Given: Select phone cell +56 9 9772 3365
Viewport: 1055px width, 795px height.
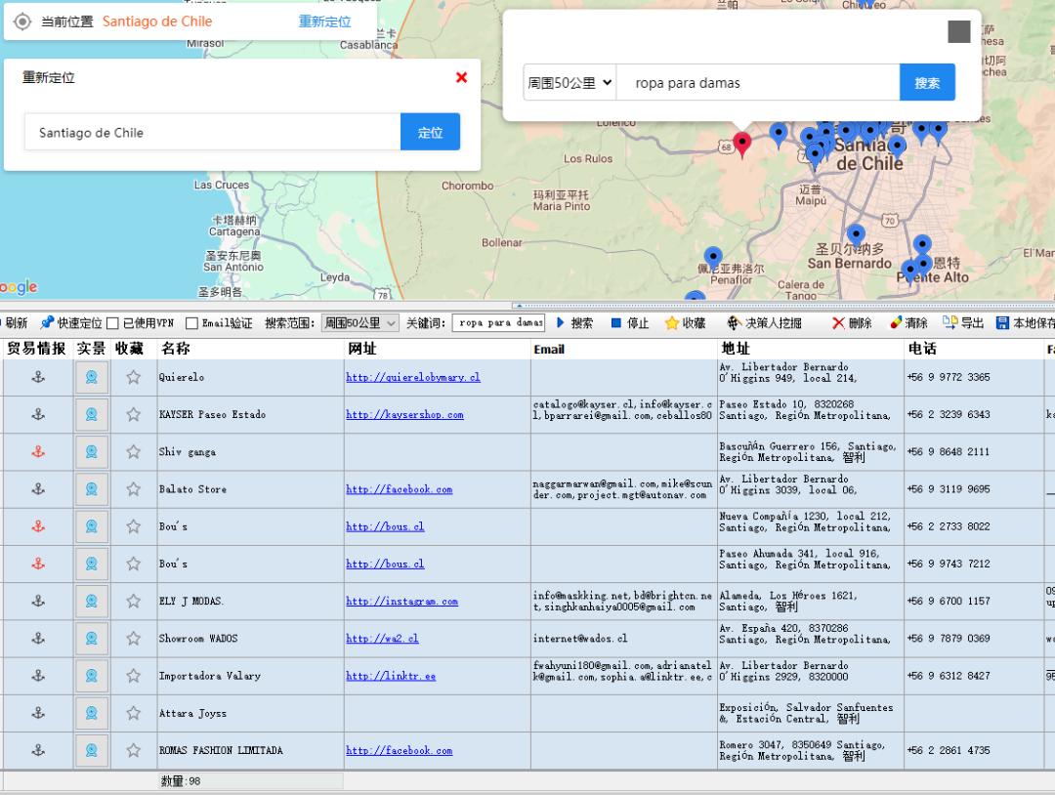Looking at the screenshot, I should click(974, 377).
